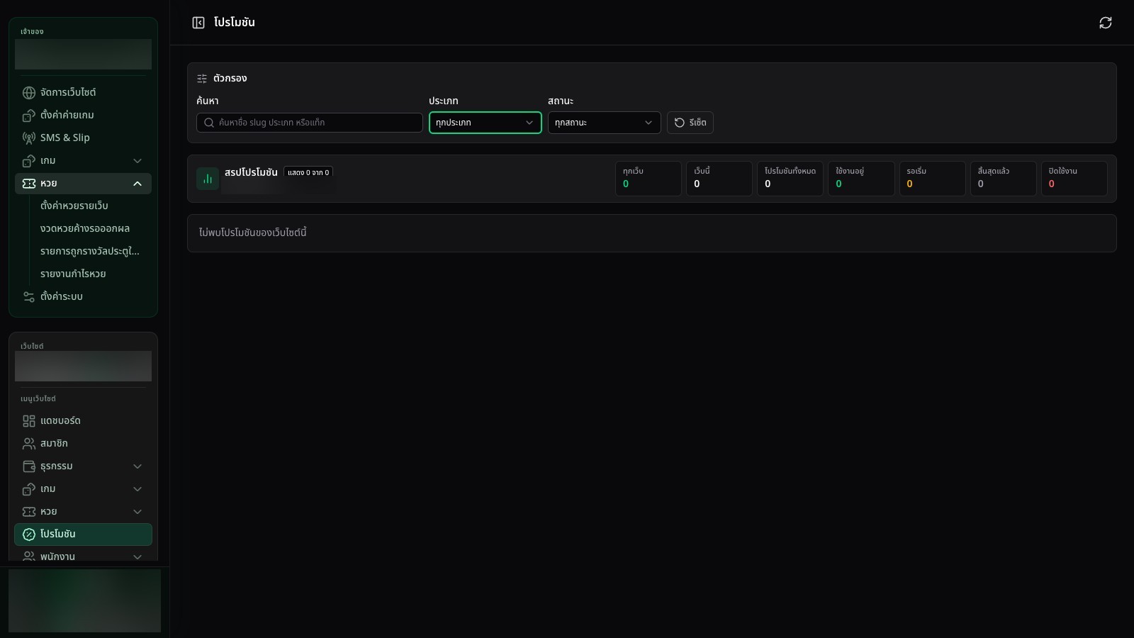Click the ธุรกรรม wallet icon
The image size is (1134, 638).
[29, 466]
